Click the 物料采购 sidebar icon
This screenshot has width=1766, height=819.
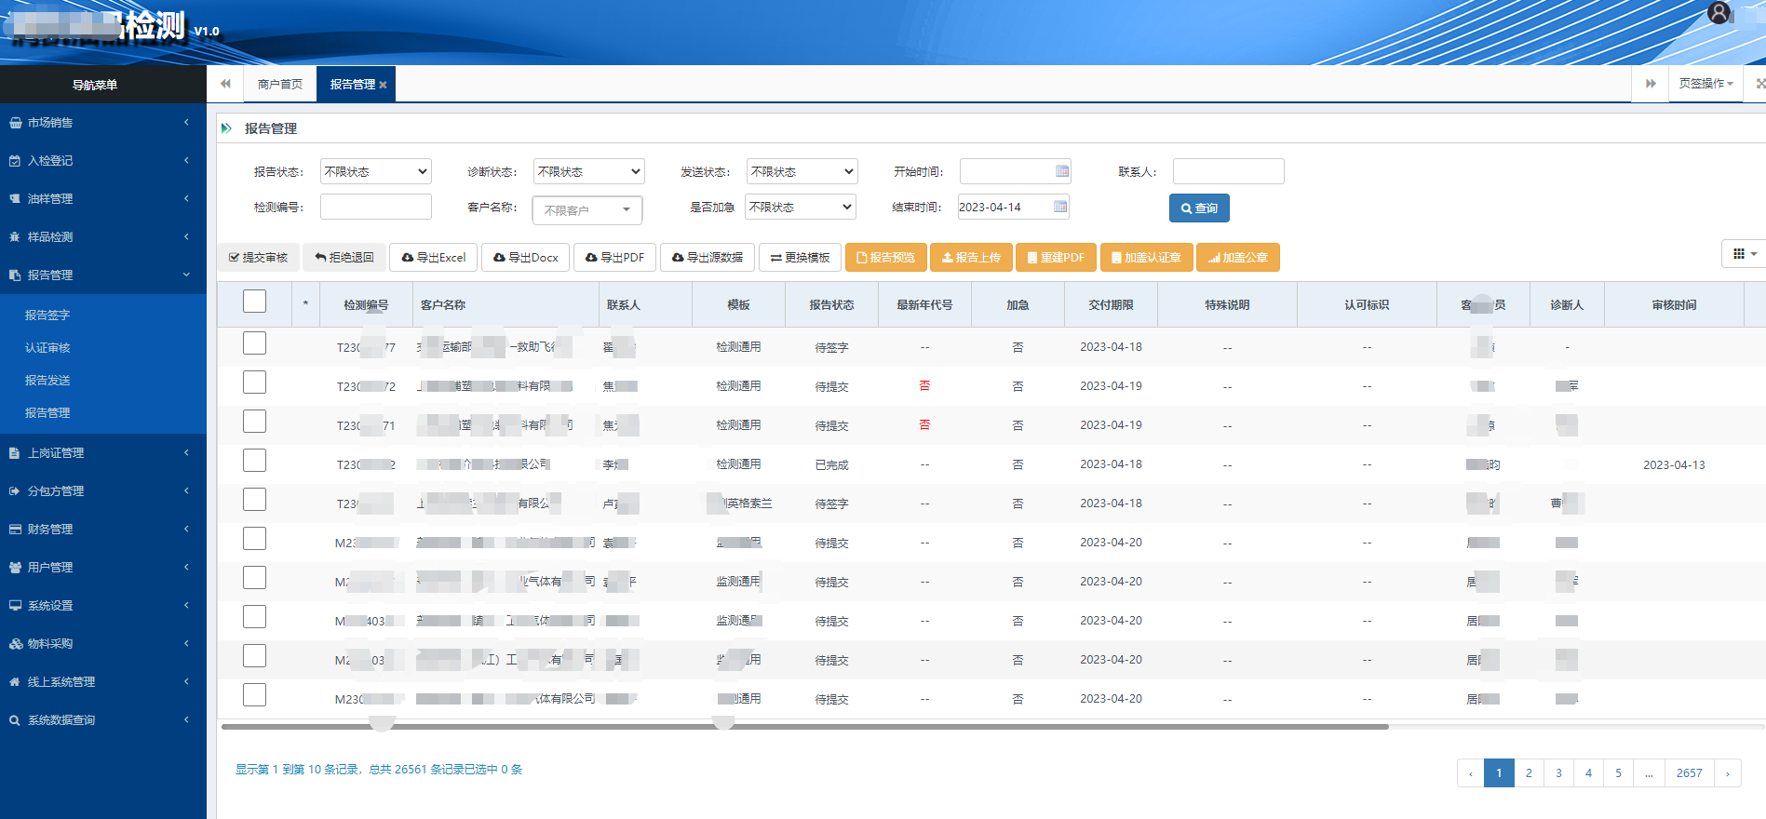tap(15, 644)
